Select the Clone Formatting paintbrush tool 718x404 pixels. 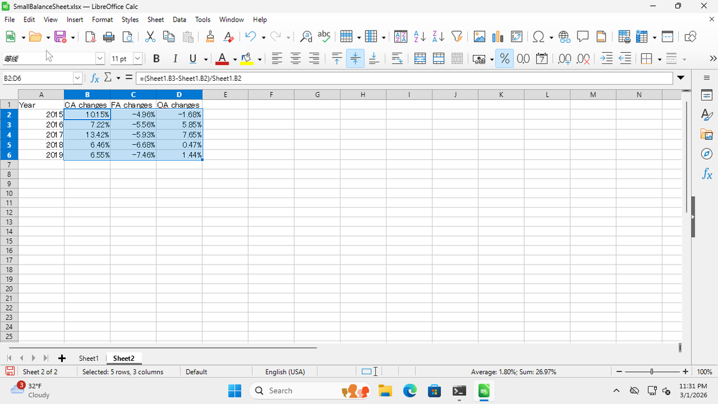[x=210, y=37]
